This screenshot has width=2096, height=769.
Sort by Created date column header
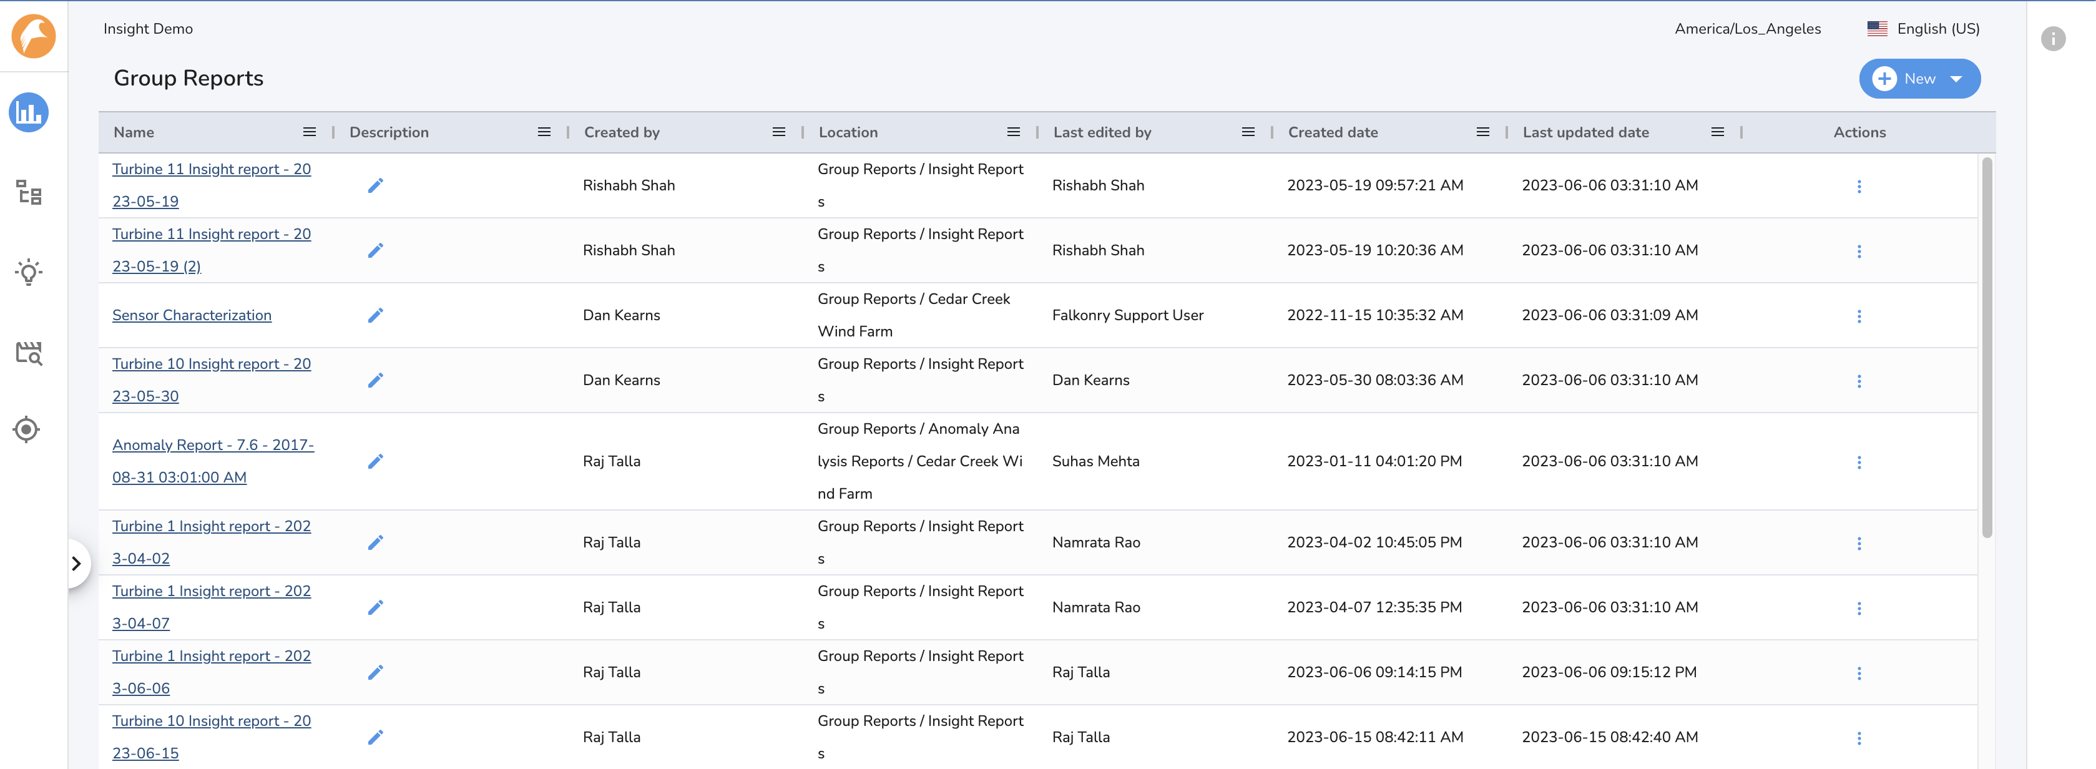[1333, 132]
